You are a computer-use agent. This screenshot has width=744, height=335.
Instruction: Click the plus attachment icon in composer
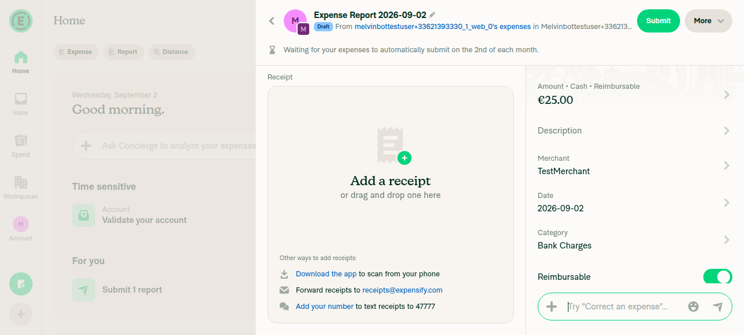pyautogui.click(x=552, y=307)
